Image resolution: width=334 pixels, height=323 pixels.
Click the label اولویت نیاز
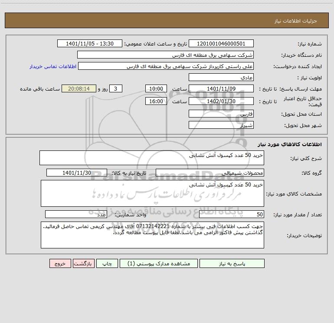pos(310,78)
